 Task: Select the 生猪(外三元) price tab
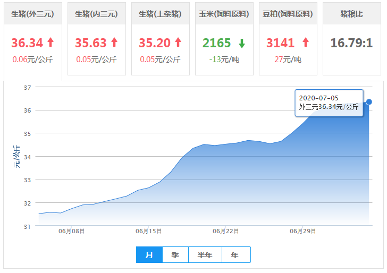[x=33, y=14]
